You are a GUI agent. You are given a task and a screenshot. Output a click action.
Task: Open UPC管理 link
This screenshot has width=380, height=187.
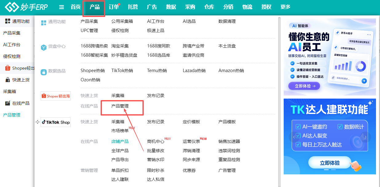pyautogui.click(x=89, y=30)
